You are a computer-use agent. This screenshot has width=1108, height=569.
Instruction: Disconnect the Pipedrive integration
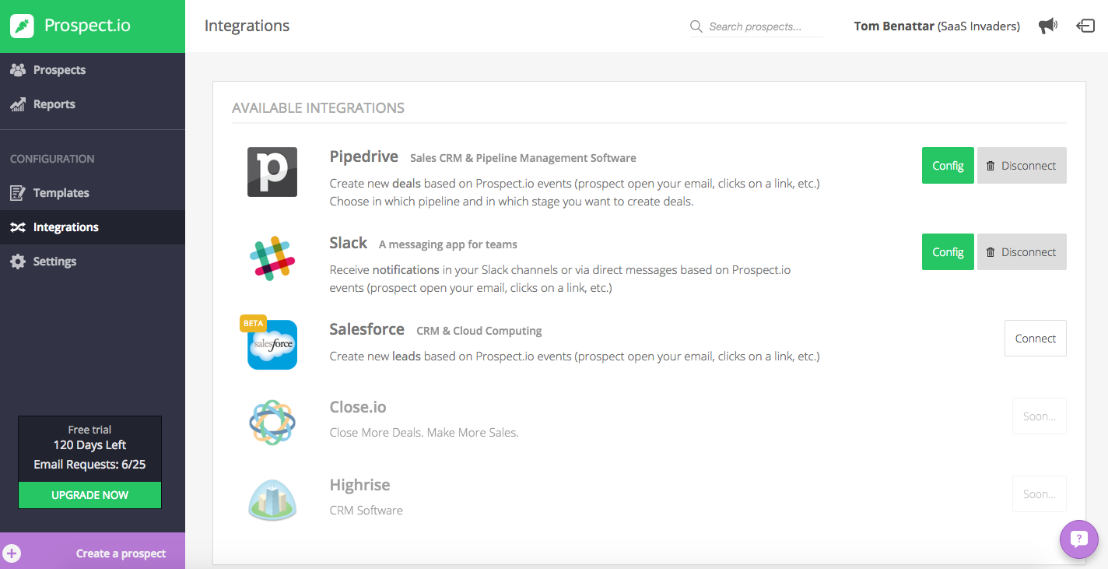coord(1022,166)
